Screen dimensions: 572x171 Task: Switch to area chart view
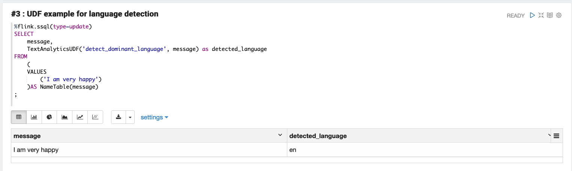[x=65, y=117]
